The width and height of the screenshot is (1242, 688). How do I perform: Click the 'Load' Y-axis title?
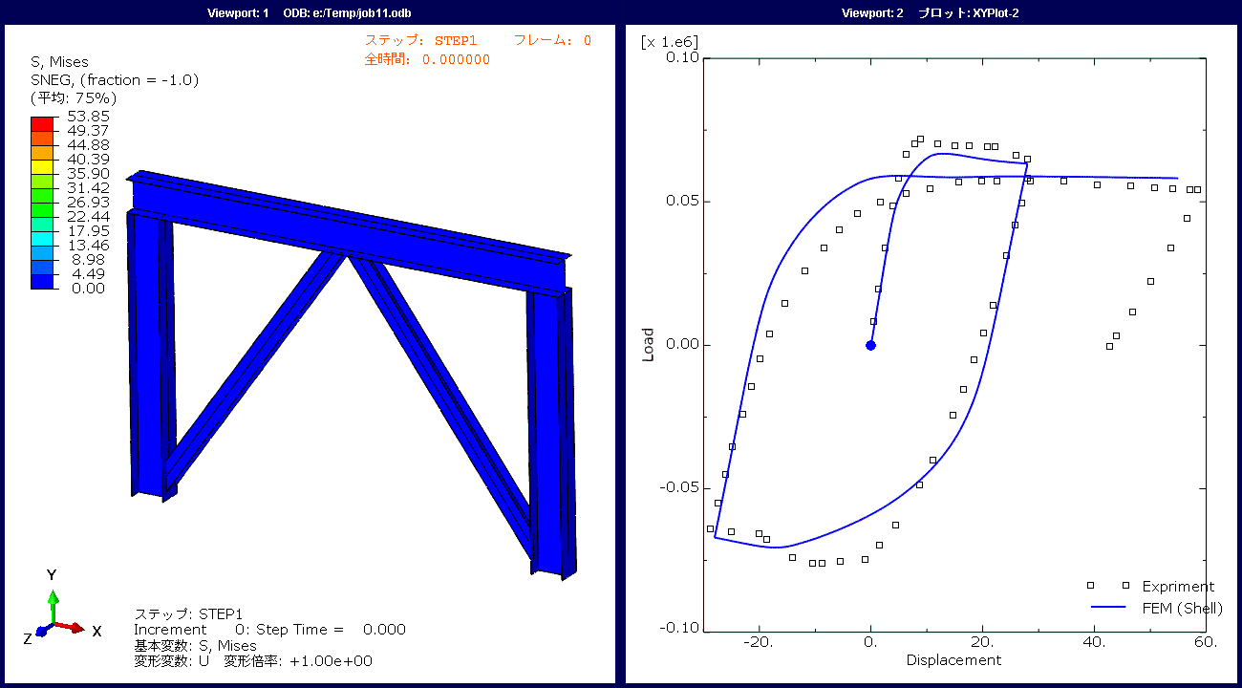point(649,345)
